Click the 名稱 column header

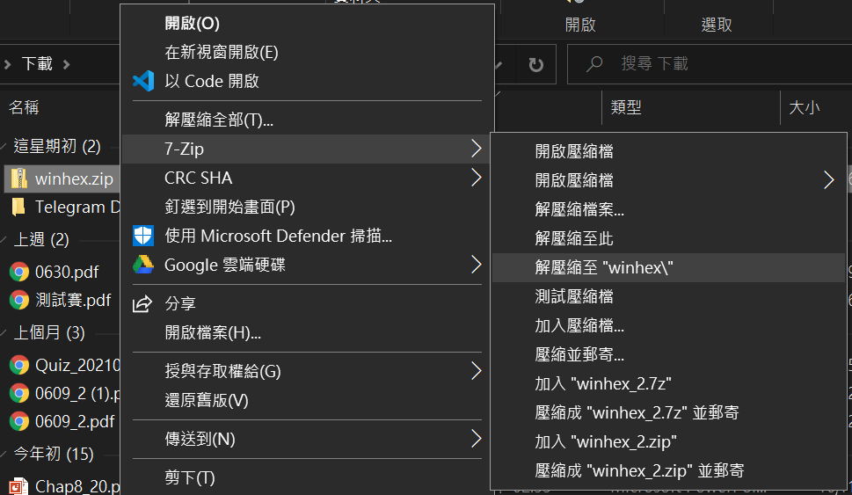coord(24,107)
